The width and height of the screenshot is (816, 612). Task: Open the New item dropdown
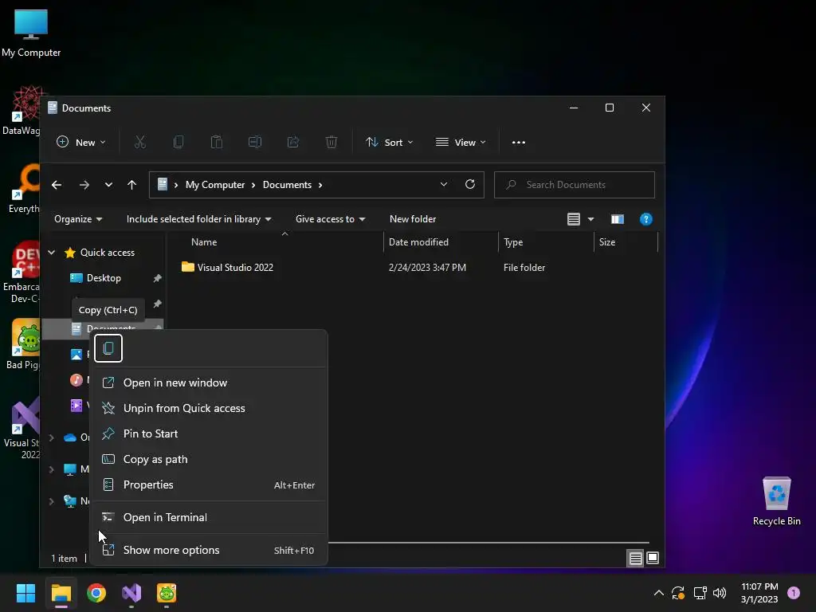pos(81,142)
